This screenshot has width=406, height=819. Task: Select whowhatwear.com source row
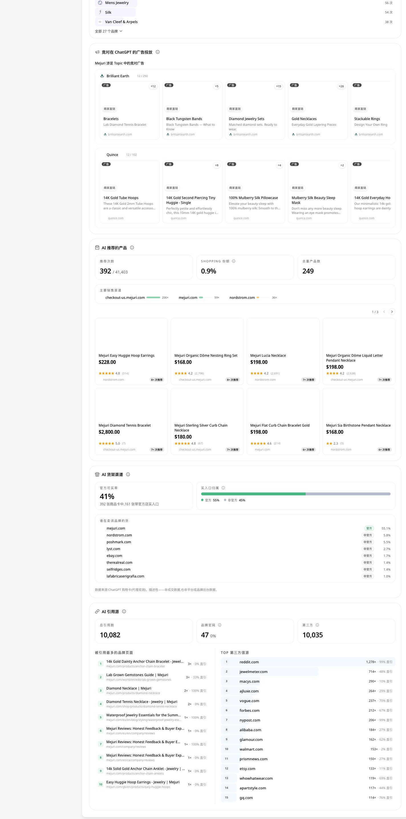(308, 778)
